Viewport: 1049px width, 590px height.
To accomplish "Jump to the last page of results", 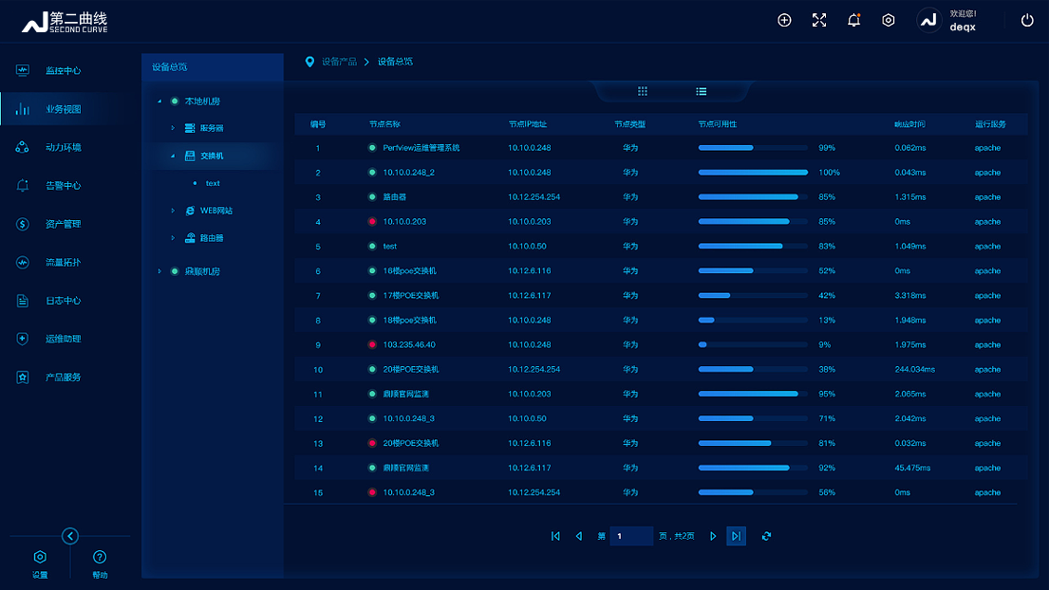I will [736, 536].
